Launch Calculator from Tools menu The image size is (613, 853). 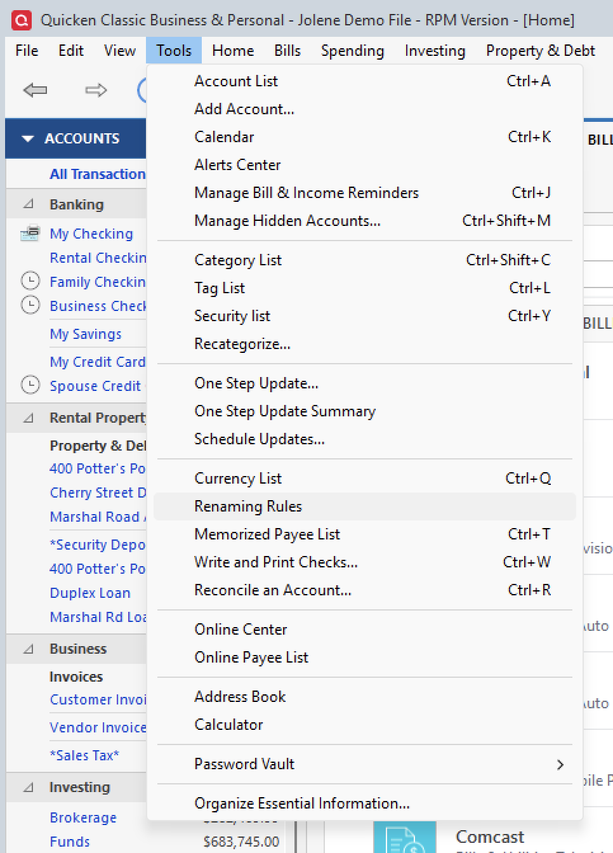(365, 725)
